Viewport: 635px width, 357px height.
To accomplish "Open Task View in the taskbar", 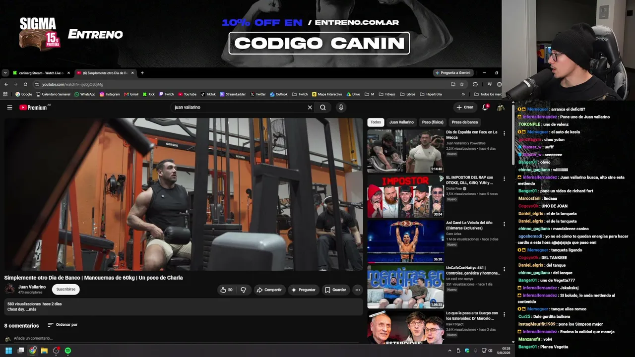I will pos(21,351).
